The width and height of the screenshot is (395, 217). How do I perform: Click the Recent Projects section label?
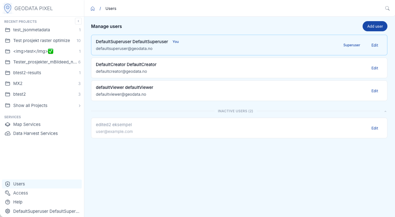pyautogui.click(x=20, y=22)
